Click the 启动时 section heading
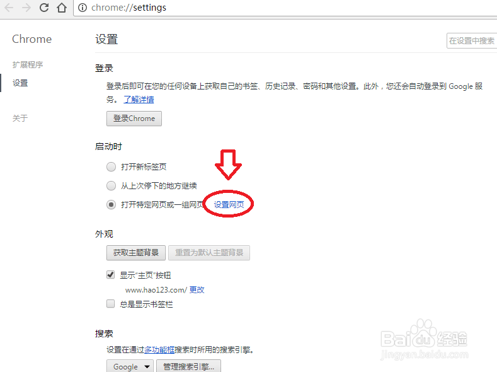This screenshot has width=497, height=372. (x=108, y=146)
